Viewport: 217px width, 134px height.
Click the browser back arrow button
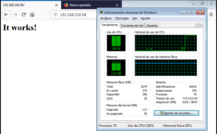6,14
